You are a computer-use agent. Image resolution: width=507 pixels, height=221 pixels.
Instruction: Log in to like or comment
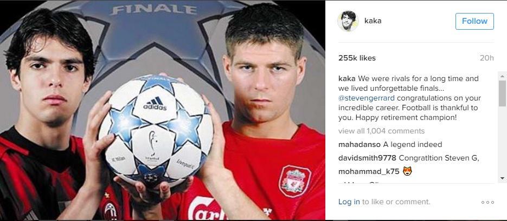coord(349,202)
